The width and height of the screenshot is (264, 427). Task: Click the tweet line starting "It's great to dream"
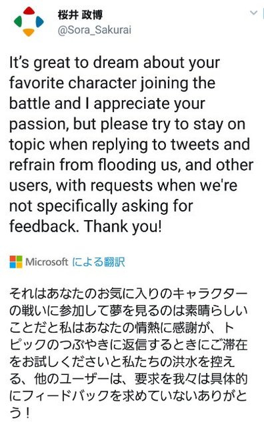pos(115,63)
